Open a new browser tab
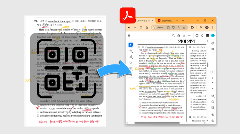Screen dimensions: 240x134 183,21
